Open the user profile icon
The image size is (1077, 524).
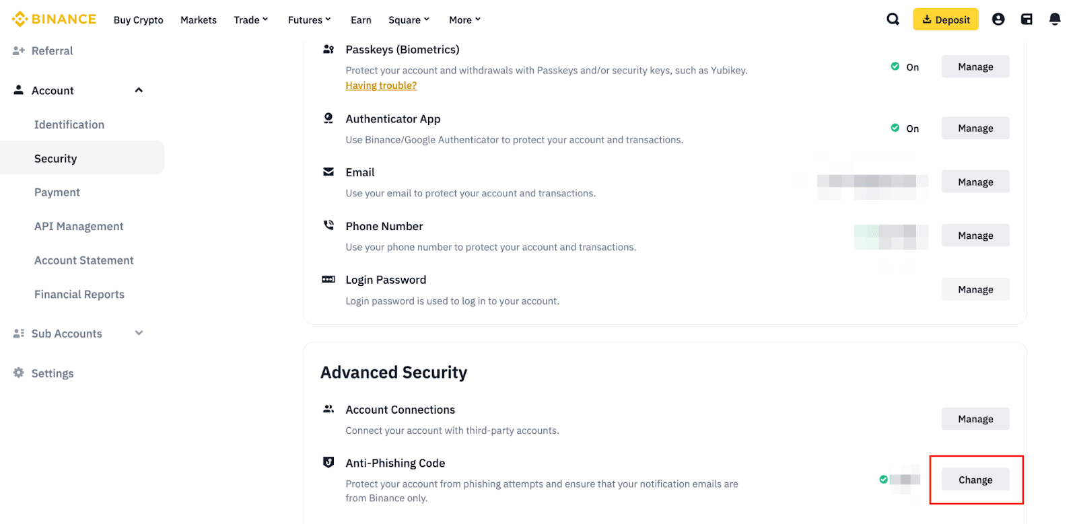click(998, 20)
